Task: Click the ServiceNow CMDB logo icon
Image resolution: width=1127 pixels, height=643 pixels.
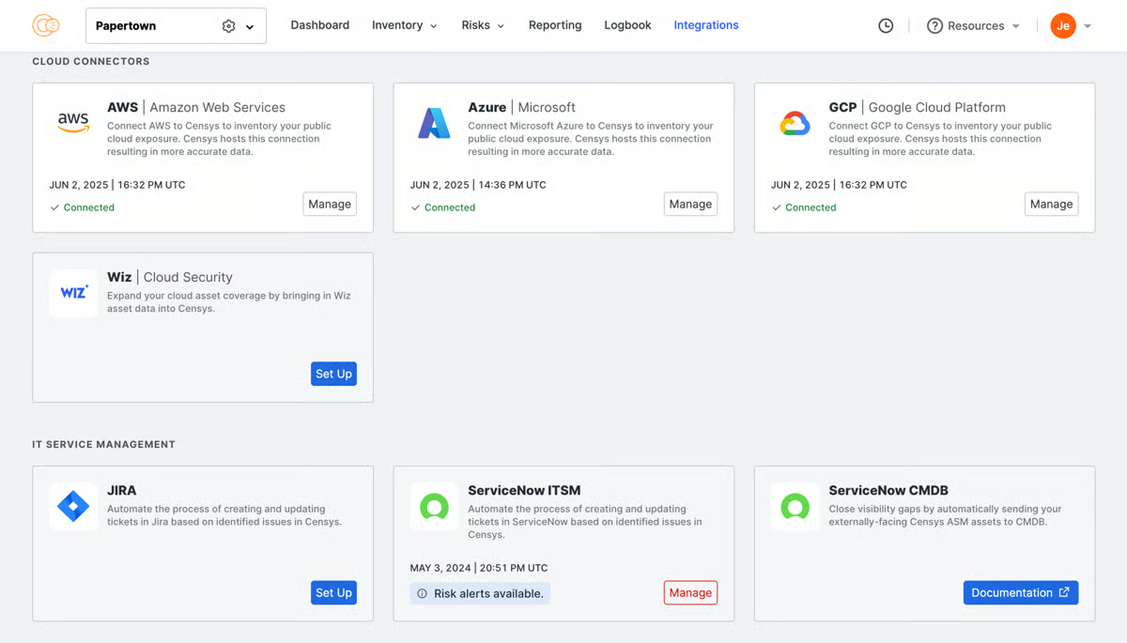Action: tap(795, 505)
